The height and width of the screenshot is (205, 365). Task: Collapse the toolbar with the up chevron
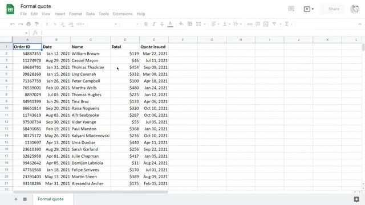click(360, 24)
